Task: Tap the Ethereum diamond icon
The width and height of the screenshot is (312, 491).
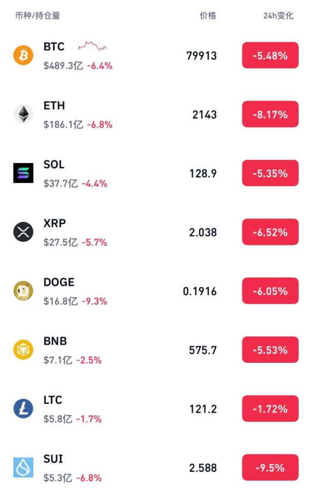Action: pyautogui.click(x=23, y=114)
